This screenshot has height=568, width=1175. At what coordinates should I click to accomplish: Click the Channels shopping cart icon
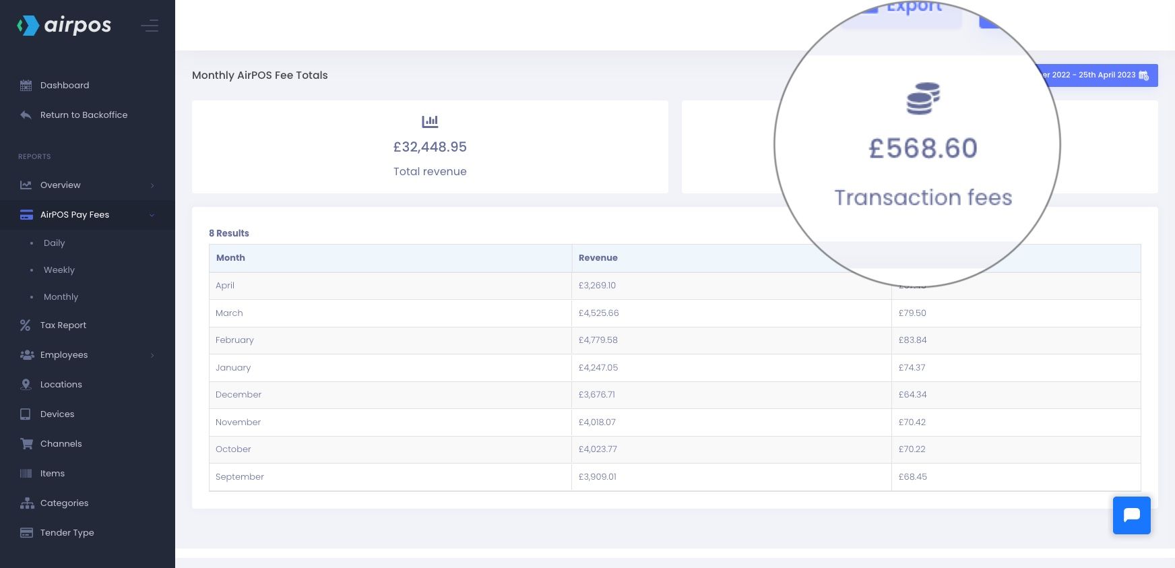(x=26, y=444)
